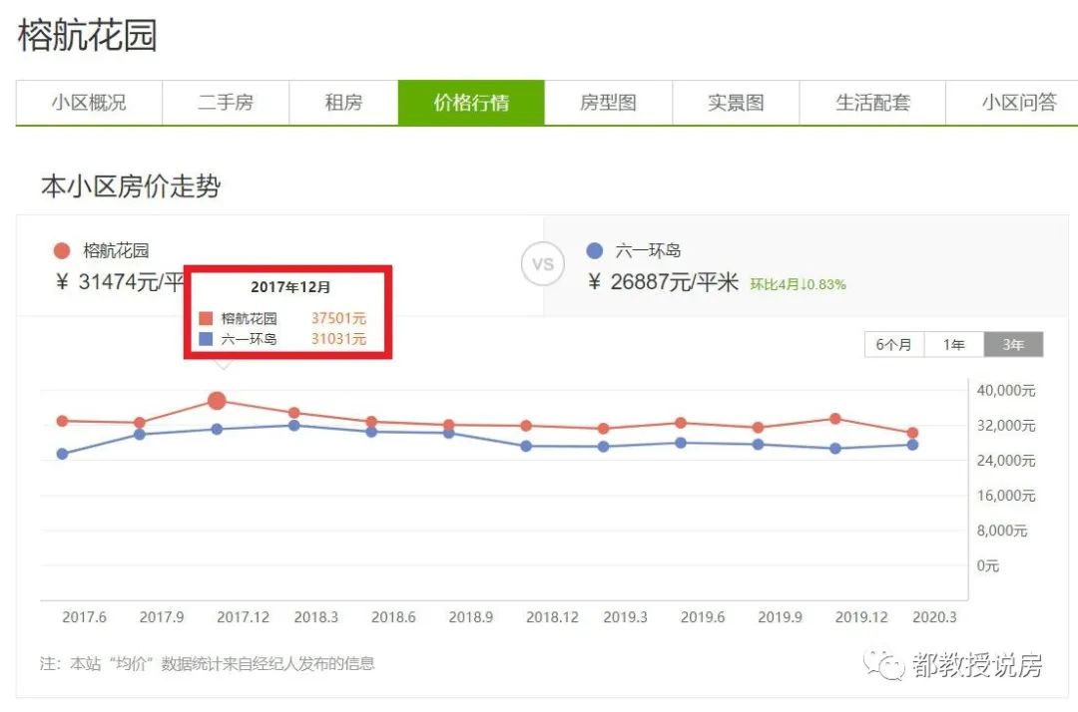
Task: Select the peak red data point near 2017.12
Action: point(218,400)
